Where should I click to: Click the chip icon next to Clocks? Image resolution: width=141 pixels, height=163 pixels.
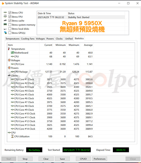9,75
